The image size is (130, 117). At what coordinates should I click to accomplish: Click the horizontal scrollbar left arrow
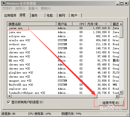[x=9, y=96]
